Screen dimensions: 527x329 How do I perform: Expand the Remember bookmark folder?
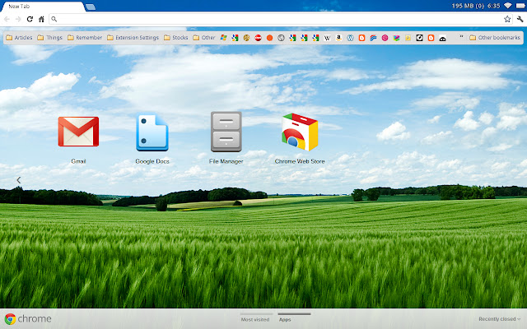(x=85, y=38)
